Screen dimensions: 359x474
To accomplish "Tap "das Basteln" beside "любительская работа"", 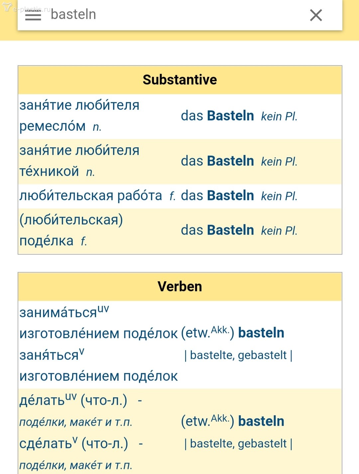I will click(217, 196).
